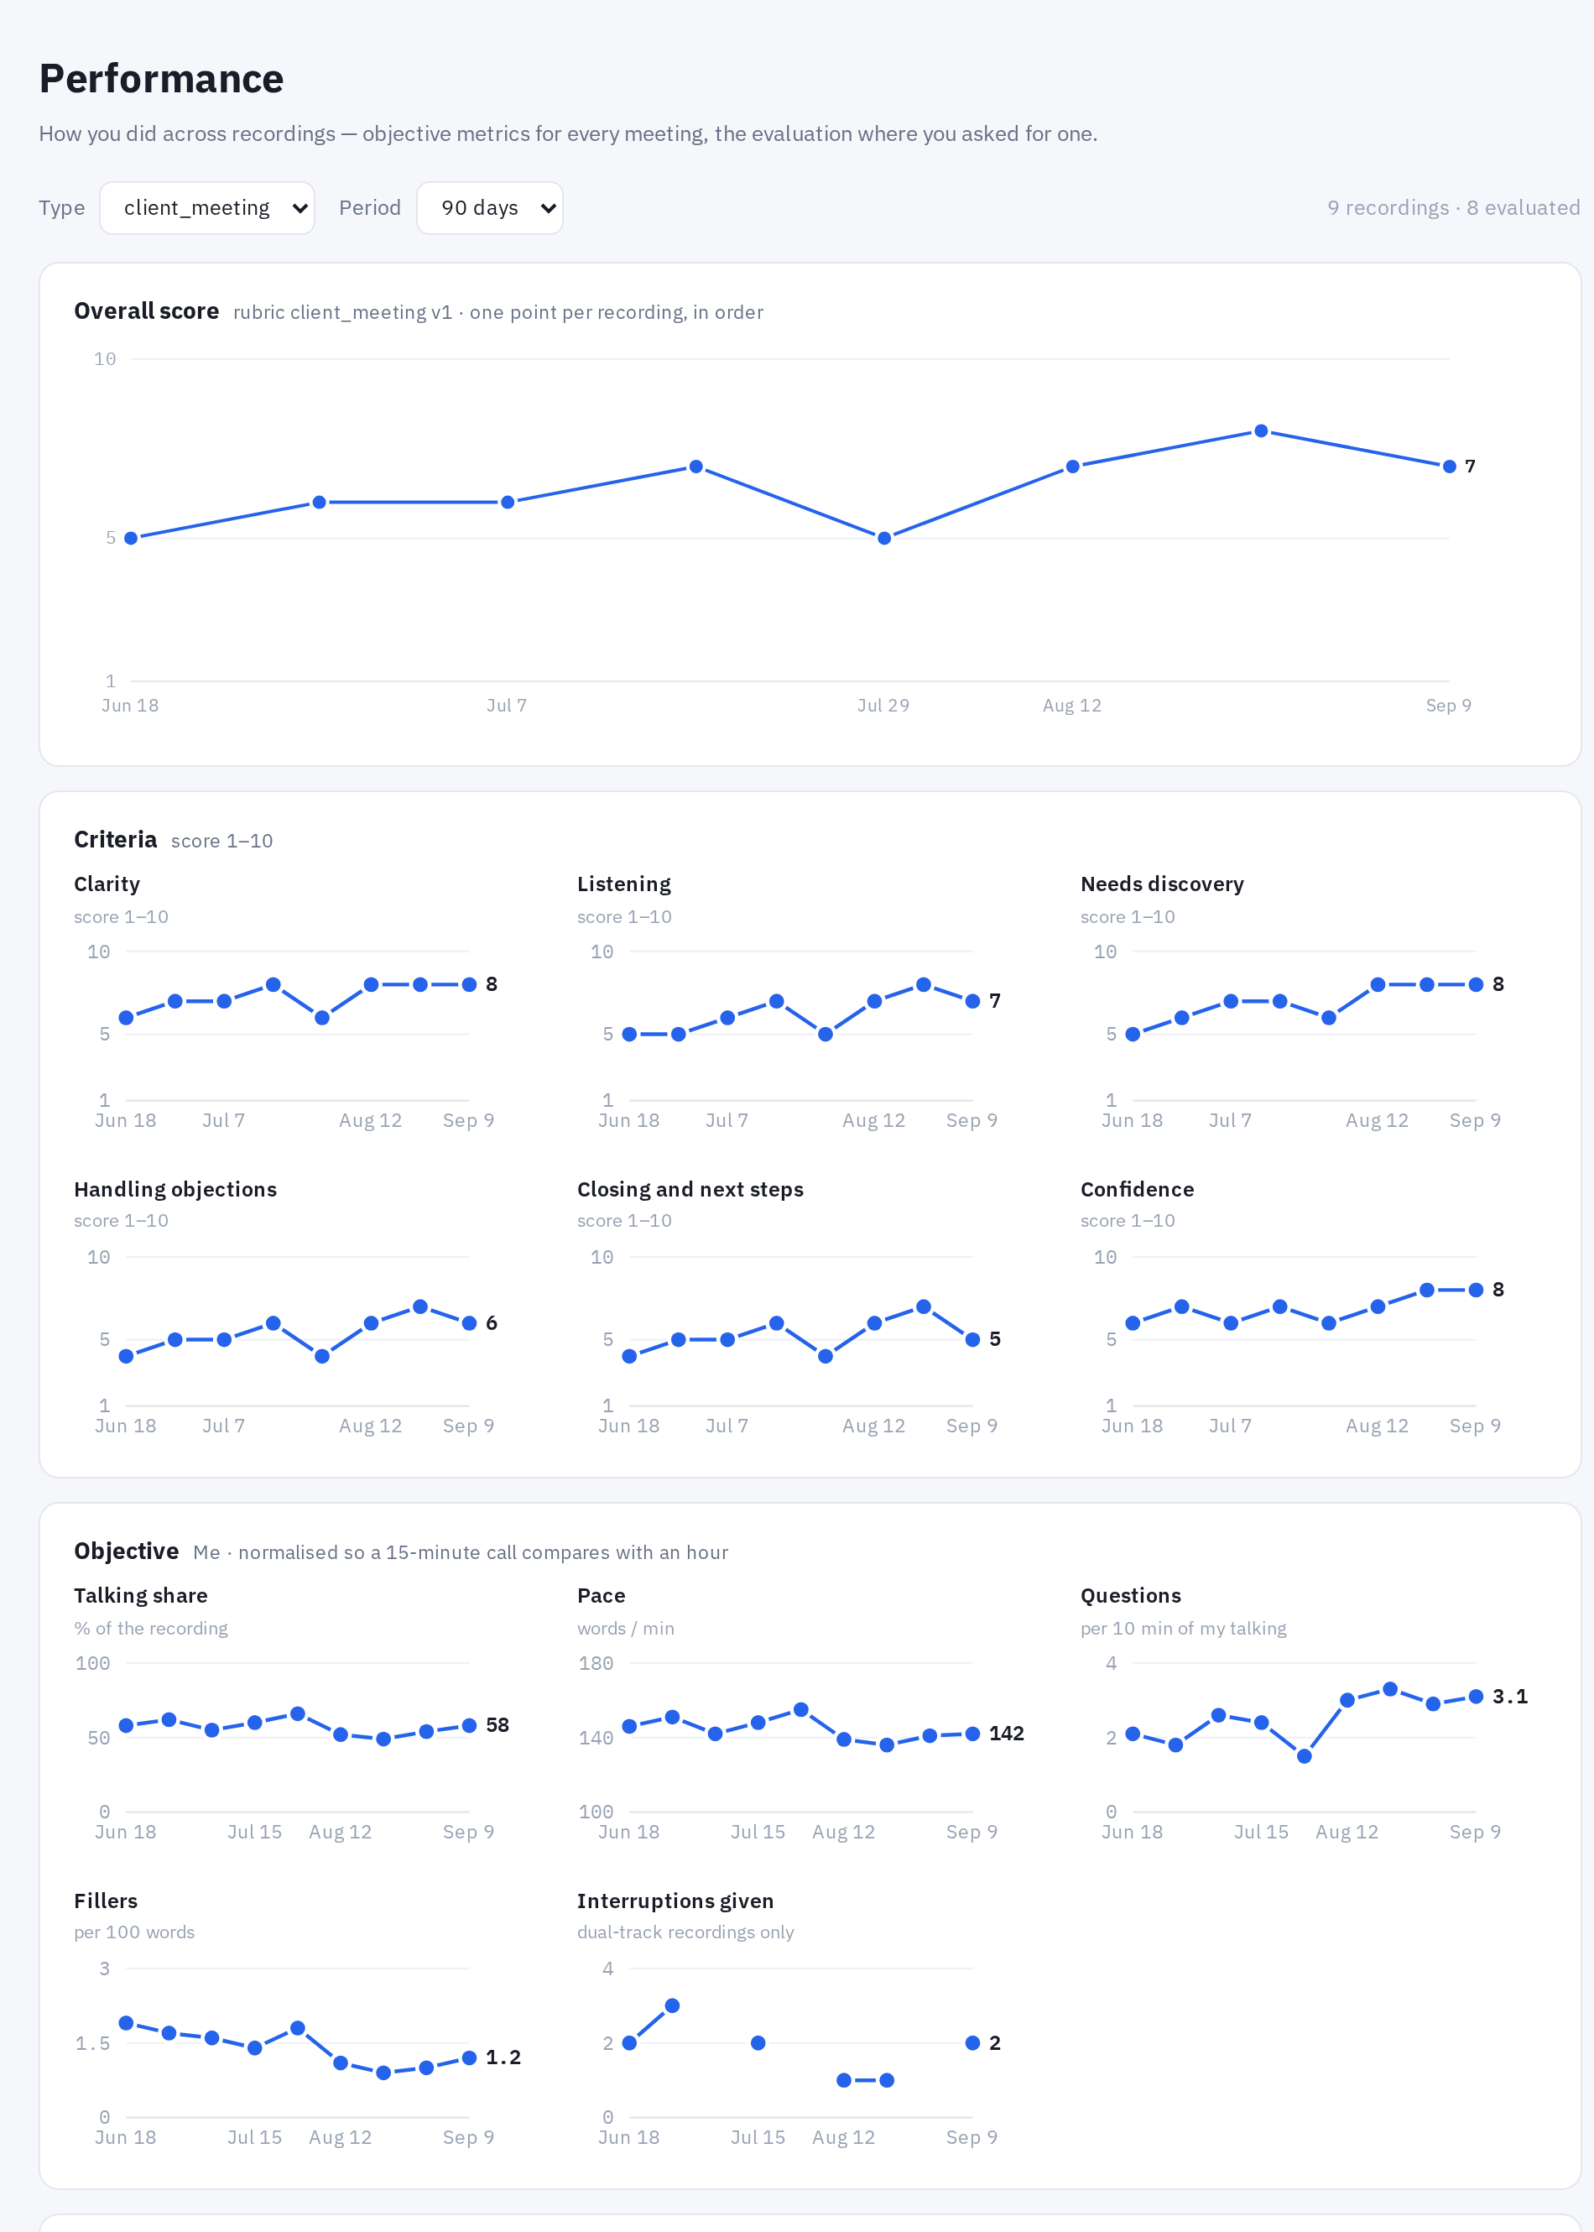Click the '9 recordings · 8 evaluated' summary text
The height and width of the screenshot is (2232, 1594).
(1454, 208)
